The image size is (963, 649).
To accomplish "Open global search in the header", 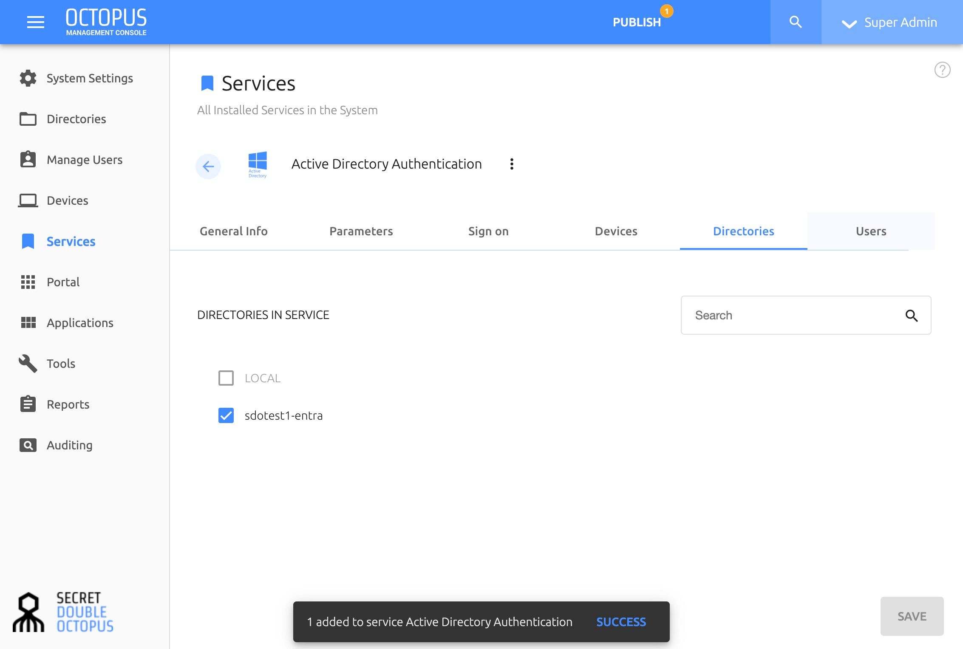I will coord(796,22).
